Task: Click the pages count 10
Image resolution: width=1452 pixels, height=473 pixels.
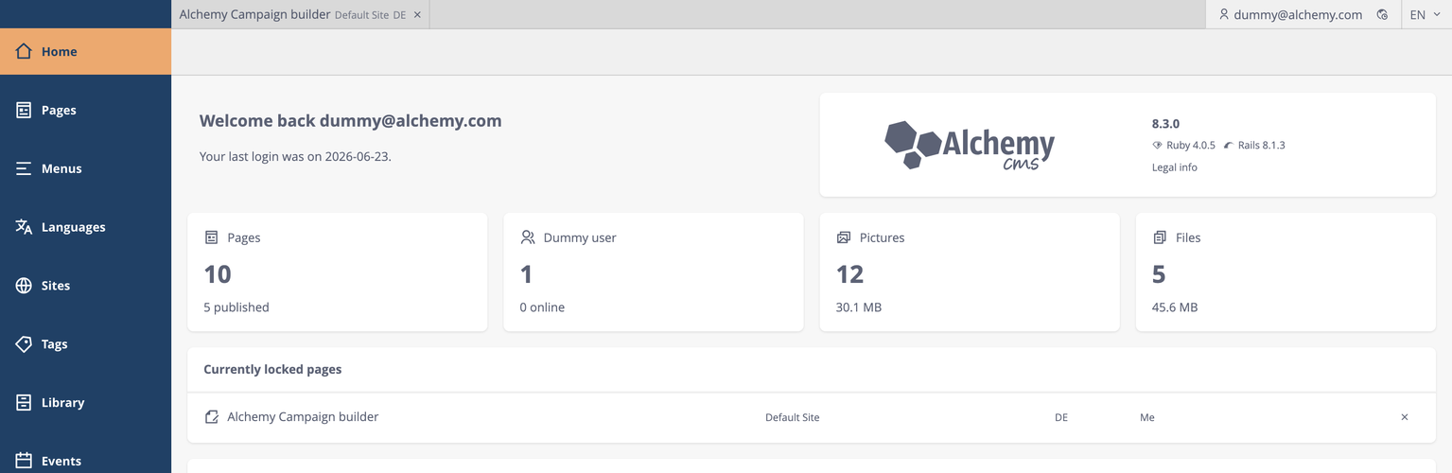Action: 218,274
